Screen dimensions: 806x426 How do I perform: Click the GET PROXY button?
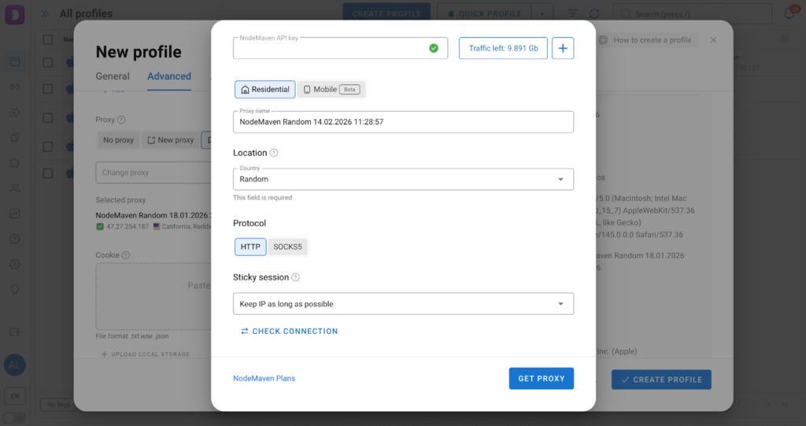(x=541, y=379)
